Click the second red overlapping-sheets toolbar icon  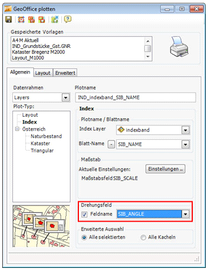point(32,19)
